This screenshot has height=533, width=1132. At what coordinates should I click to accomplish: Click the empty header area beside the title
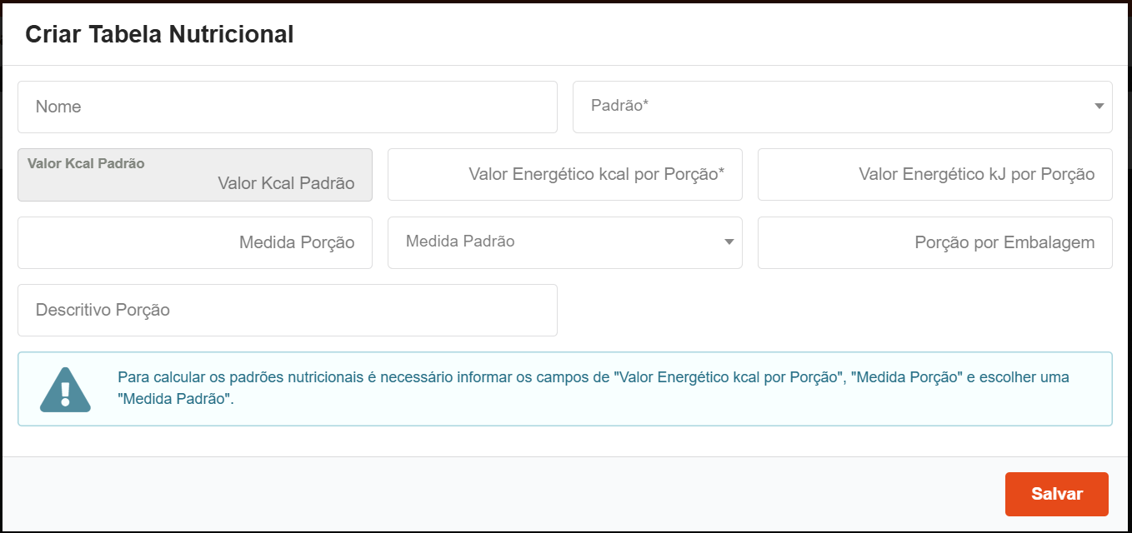coord(709,34)
